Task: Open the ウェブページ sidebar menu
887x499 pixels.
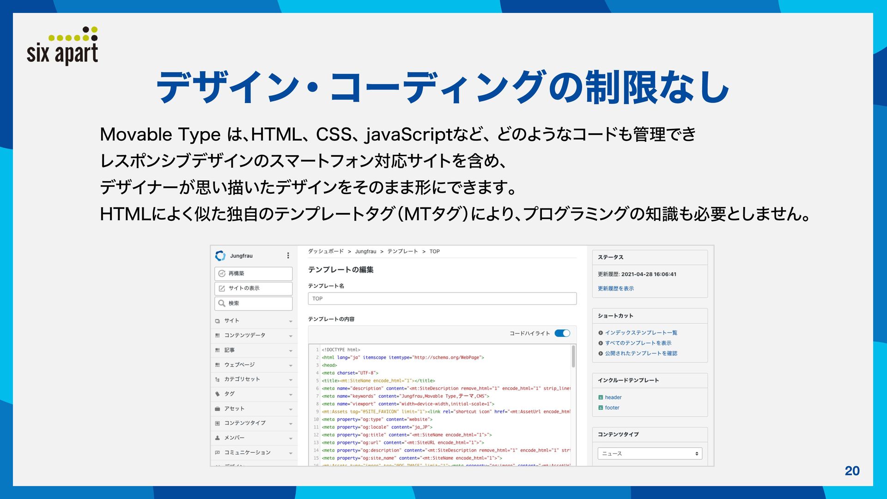Action: (x=254, y=365)
